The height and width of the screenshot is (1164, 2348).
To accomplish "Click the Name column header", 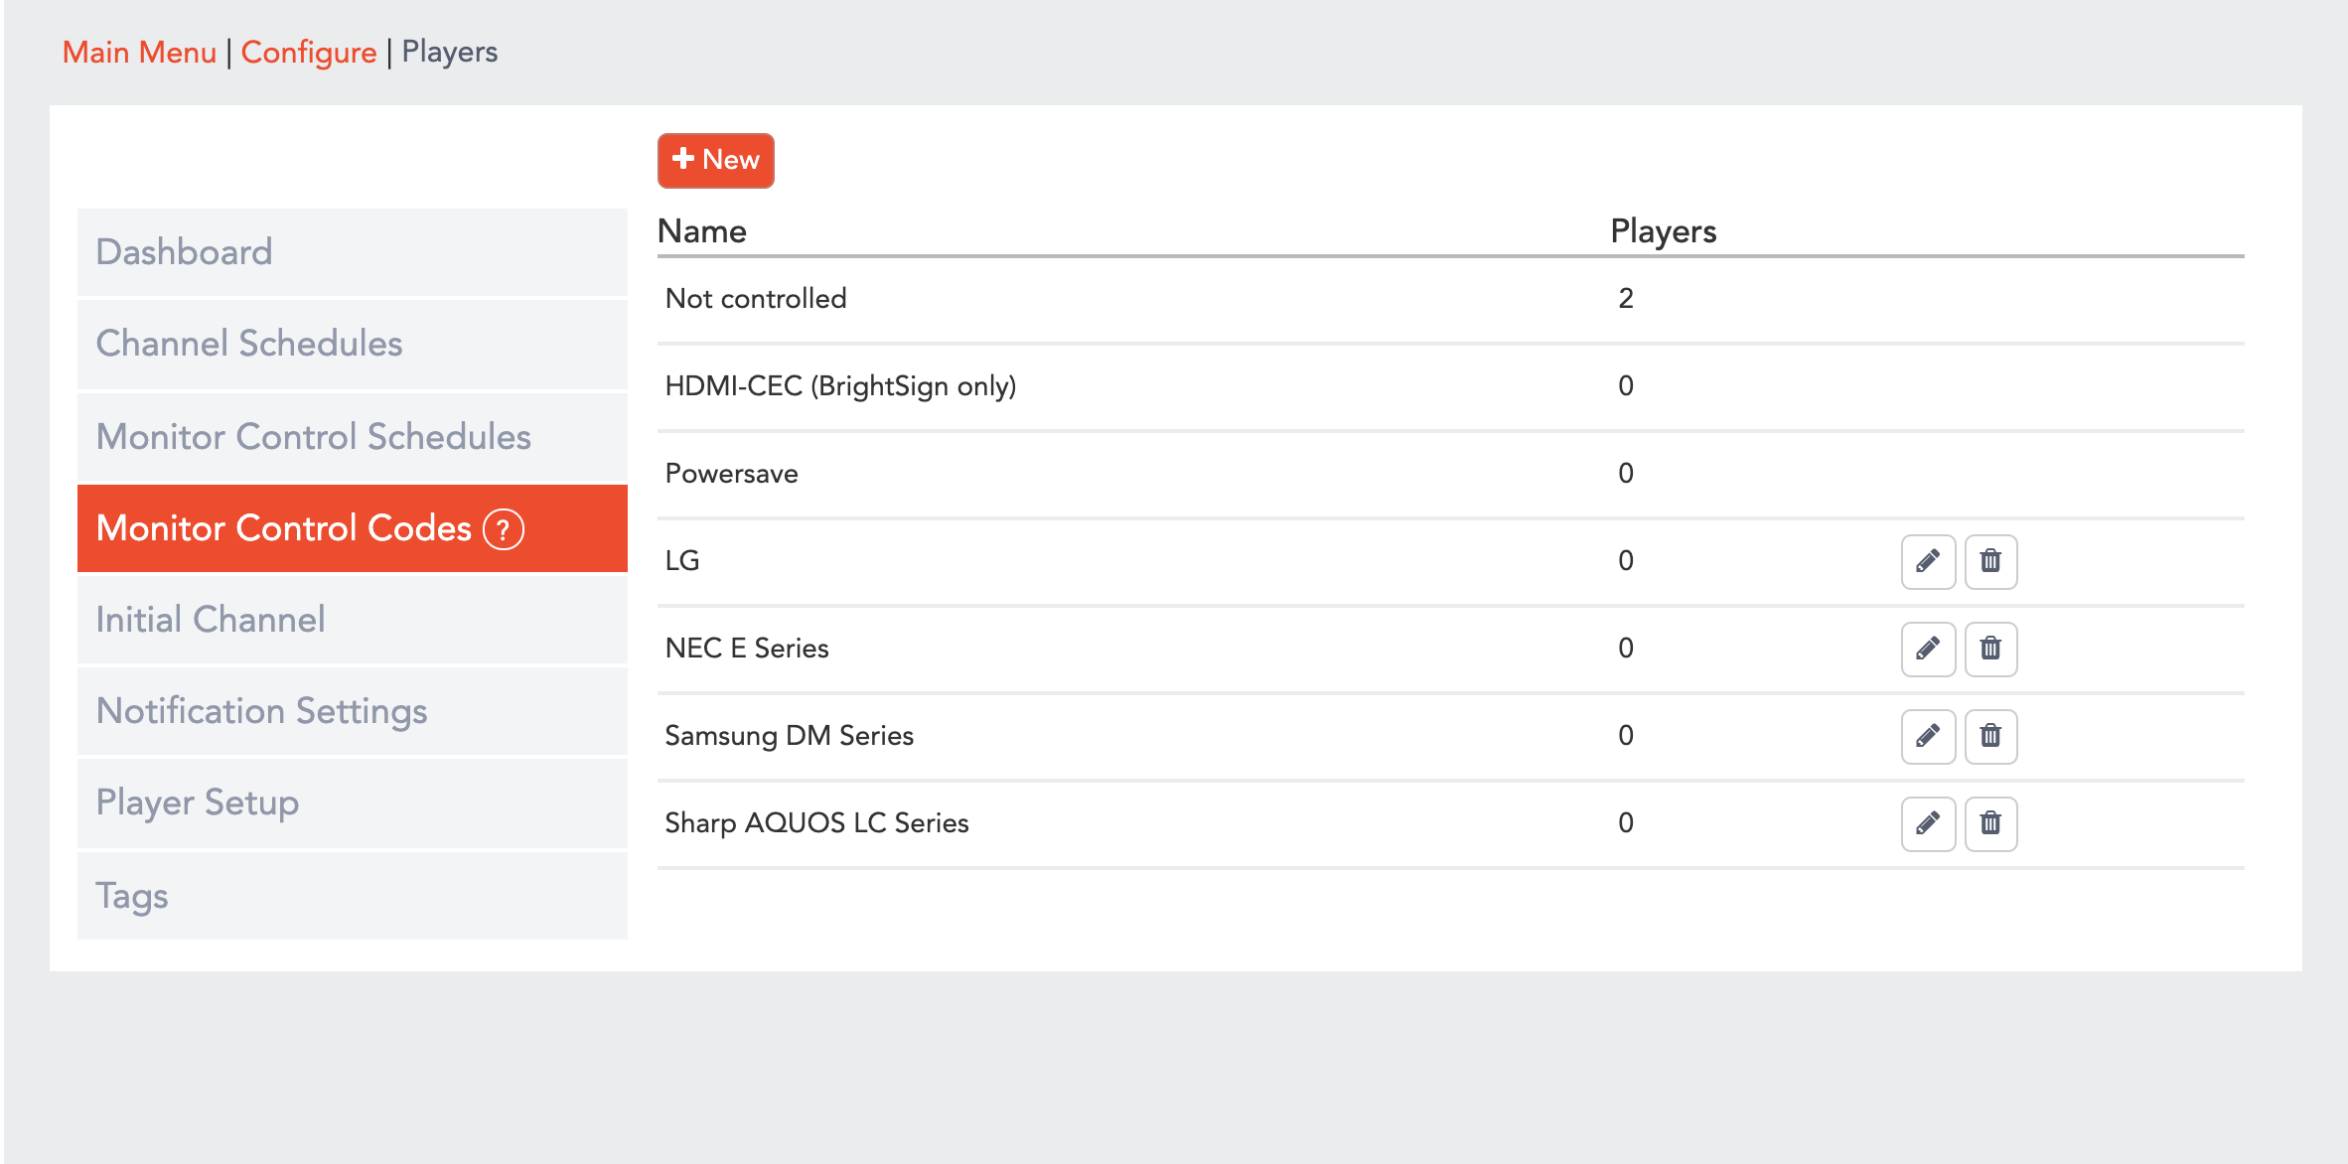I will tap(702, 230).
